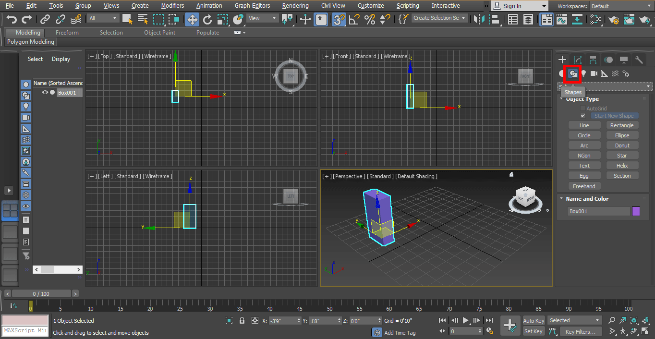Toggle the selection lock padlock icon
The width and height of the screenshot is (655, 339).
click(242, 320)
